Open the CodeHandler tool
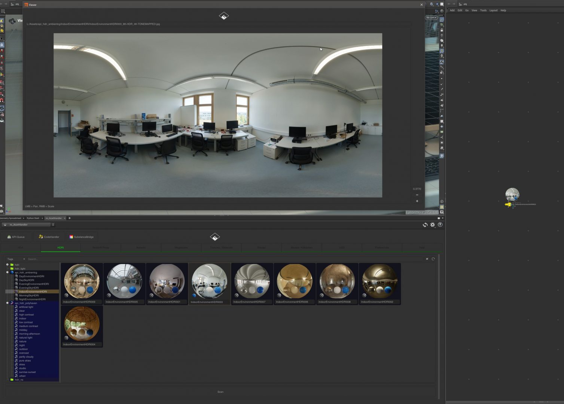 (49, 237)
